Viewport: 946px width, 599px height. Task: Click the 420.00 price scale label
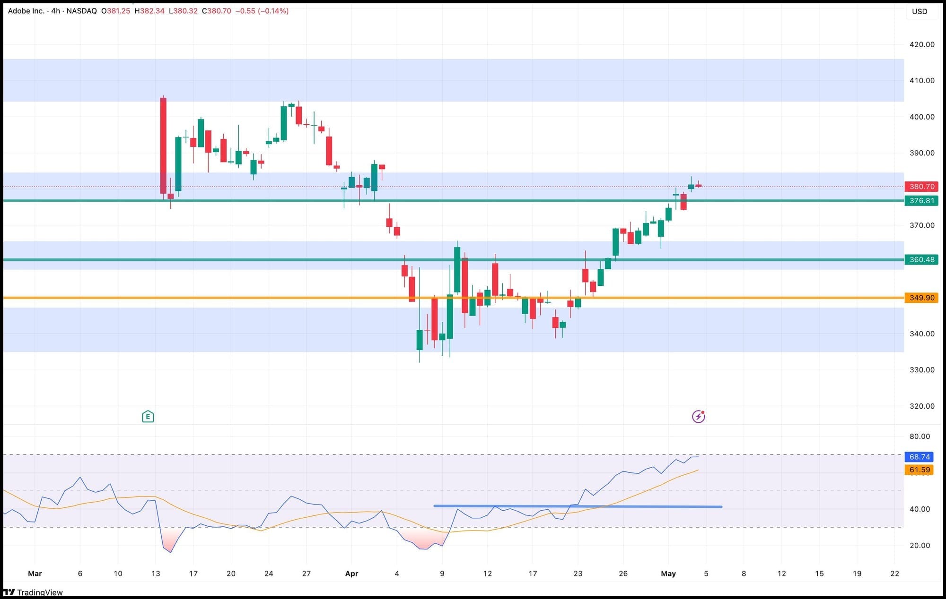coord(921,44)
